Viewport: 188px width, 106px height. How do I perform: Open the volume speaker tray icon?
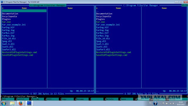[173, 103]
